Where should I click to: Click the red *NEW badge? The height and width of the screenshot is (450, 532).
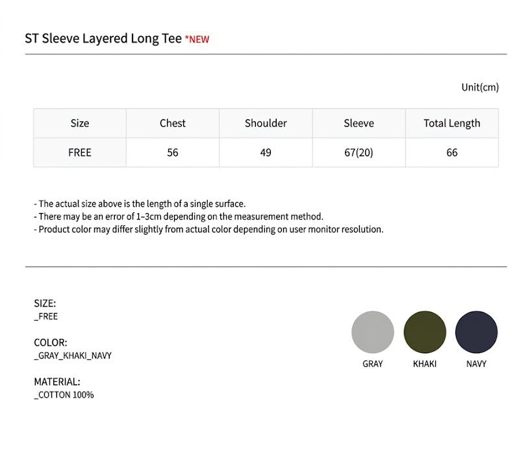(197, 40)
